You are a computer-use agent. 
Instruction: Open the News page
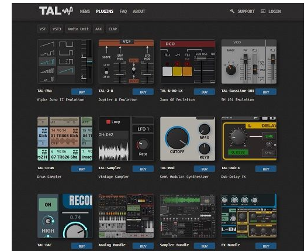click(85, 12)
